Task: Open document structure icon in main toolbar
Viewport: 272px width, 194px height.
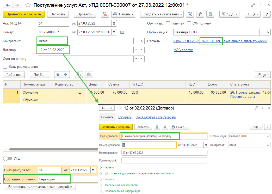Action: (x=190, y=14)
